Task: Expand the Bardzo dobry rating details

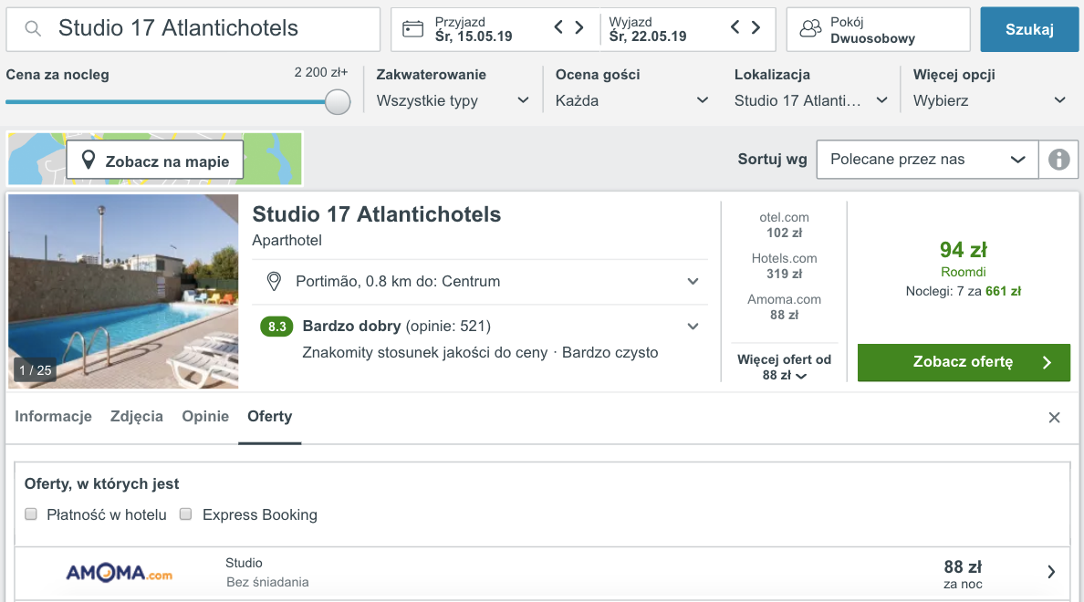Action: point(693,327)
